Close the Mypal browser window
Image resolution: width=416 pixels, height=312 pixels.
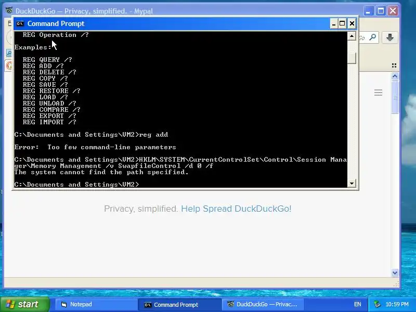(x=393, y=11)
